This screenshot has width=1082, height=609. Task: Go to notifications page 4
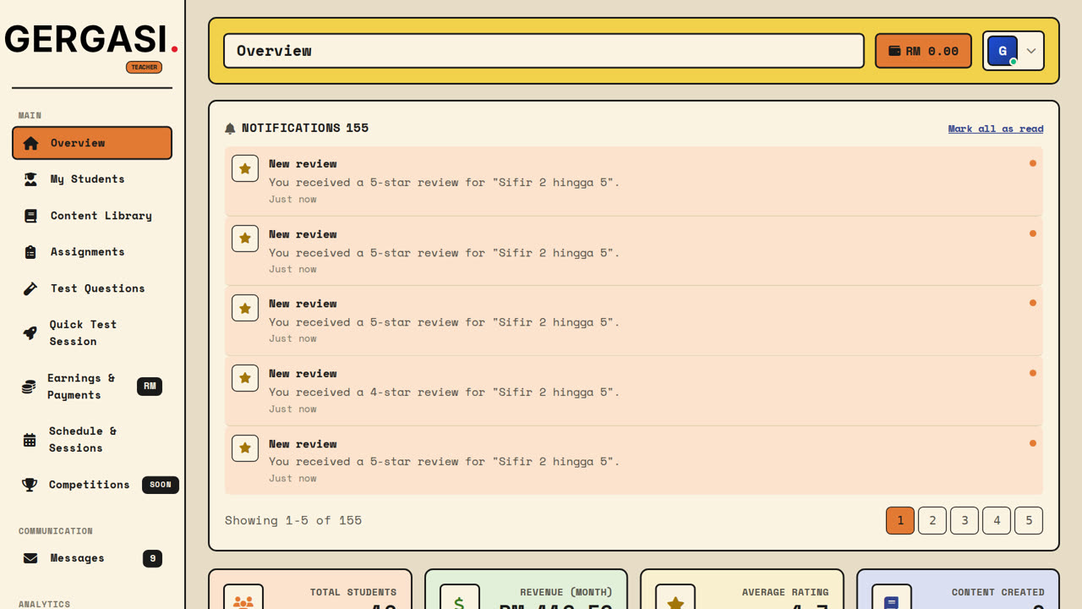(x=997, y=520)
